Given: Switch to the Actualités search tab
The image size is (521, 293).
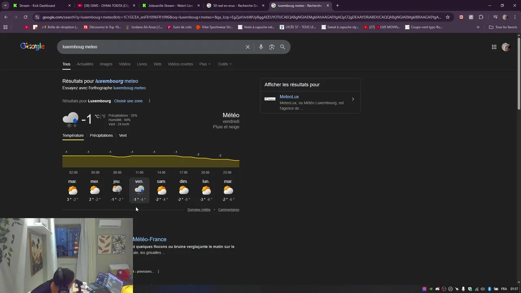Looking at the screenshot, I should [x=85, y=64].
